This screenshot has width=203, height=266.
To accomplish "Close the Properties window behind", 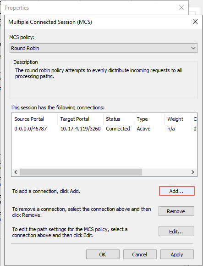I will 181,7.
